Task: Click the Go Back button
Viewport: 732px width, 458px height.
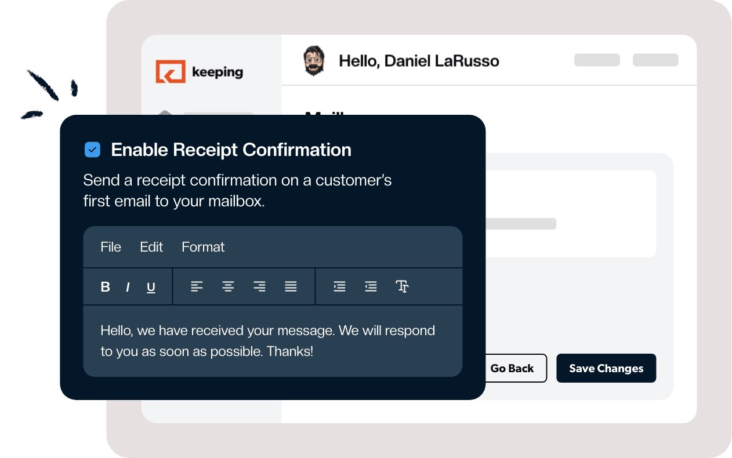Action: pos(513,368)
